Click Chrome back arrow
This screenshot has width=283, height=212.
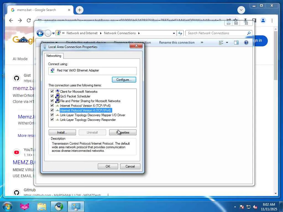coord(11,20)
